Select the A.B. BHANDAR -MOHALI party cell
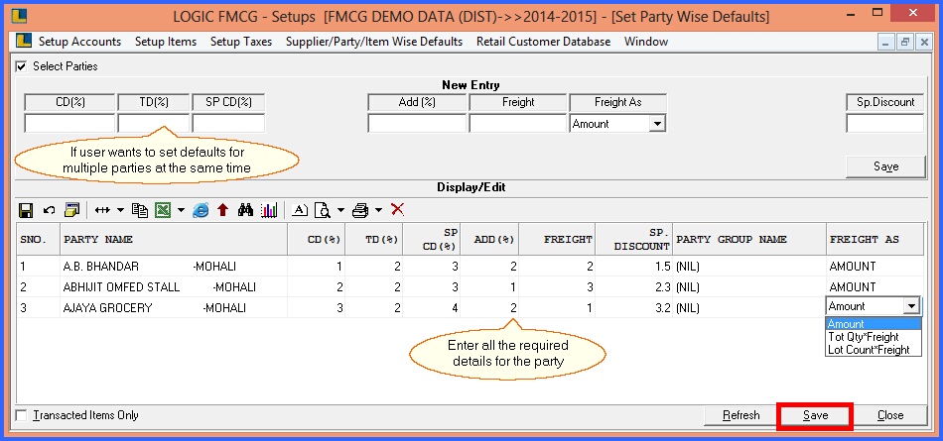Viewport: 943px width, 441px height. coord(174,267)
